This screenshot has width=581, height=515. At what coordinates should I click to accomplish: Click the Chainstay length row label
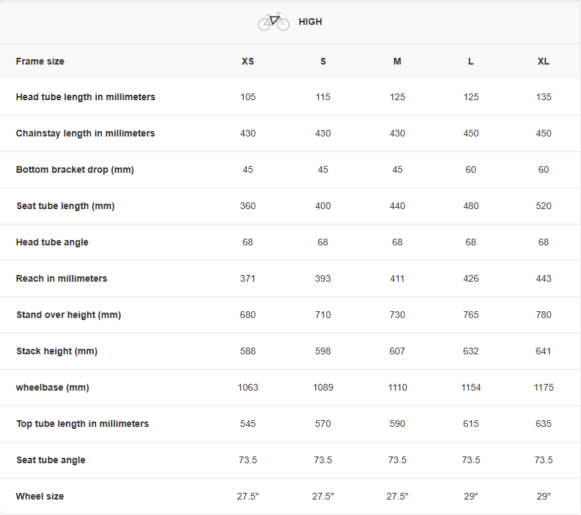coord(85,133)
